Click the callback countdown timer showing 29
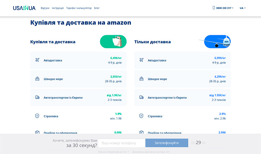261x154 pixels. pyautogui.click(x=198, y=143)
